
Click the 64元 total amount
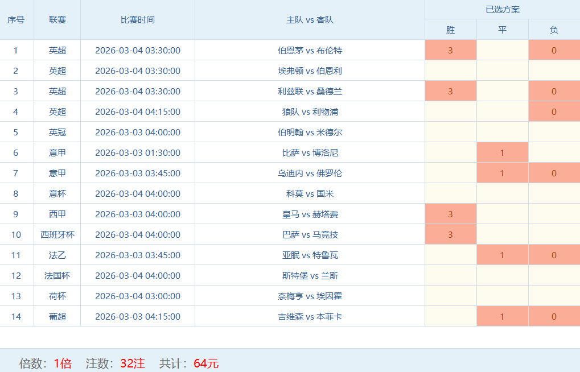pyautogui.click(x=206, y=363)
